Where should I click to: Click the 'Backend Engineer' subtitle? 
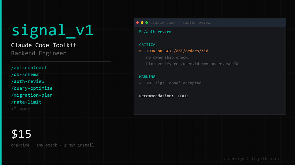point(39,53)
